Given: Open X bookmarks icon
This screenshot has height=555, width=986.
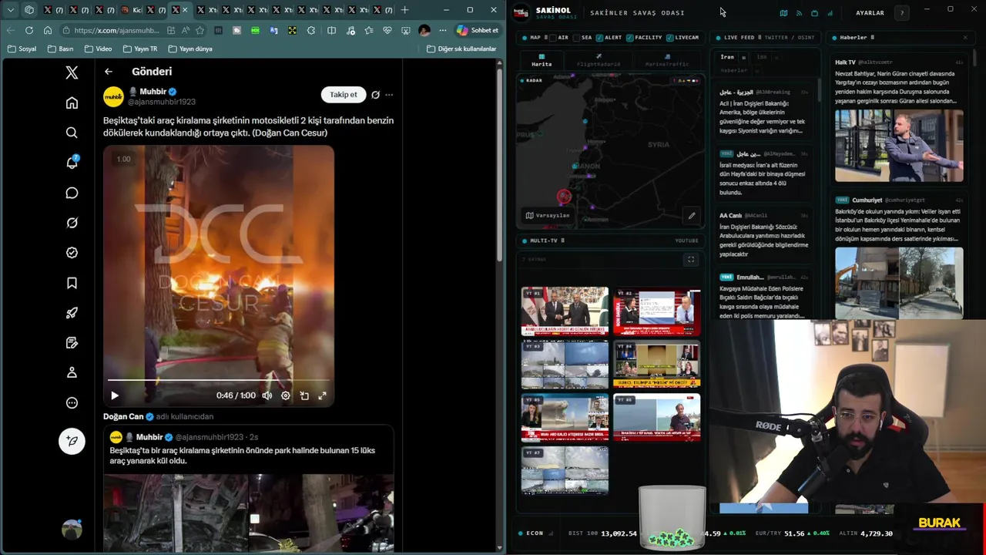Looking at the screenshot, I should [72, 283].
